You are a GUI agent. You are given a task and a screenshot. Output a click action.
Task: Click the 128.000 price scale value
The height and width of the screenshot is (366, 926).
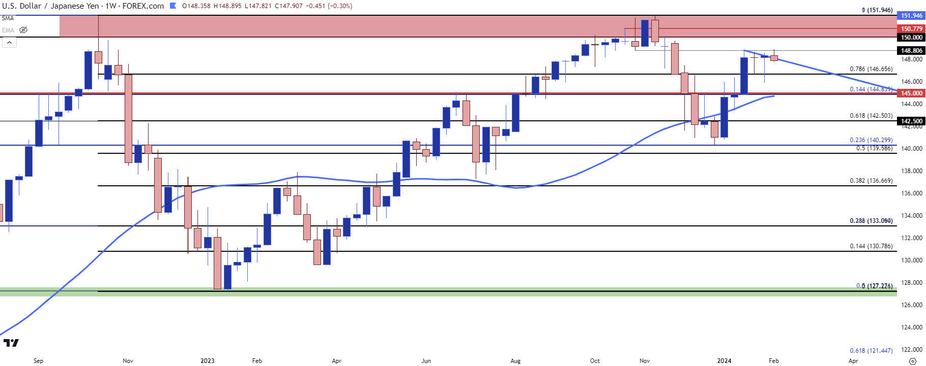tap(912, 283)
